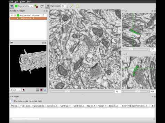This screenshot has width=165, height=123.
Task: Click the main view slice number 54 field
Action: point(118,91)
